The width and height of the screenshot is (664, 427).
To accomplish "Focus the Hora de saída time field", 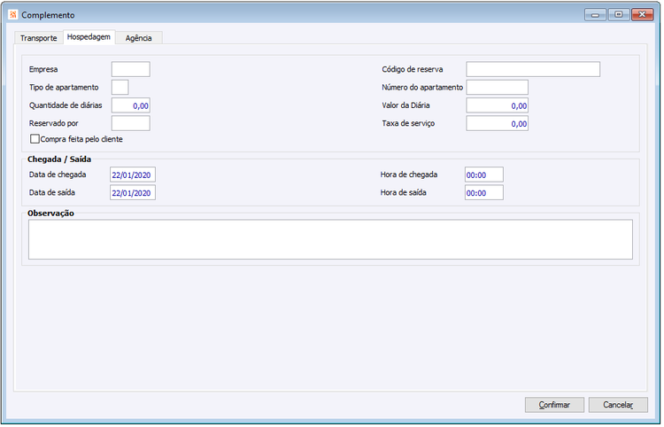I will point(484,192).
